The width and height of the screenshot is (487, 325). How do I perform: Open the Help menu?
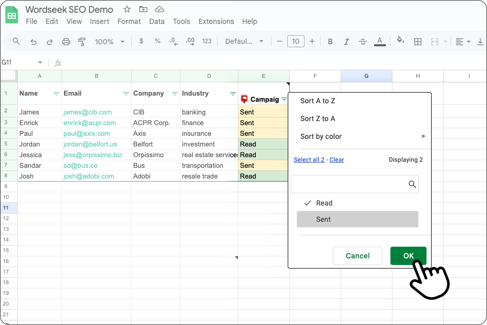[250, 21]
